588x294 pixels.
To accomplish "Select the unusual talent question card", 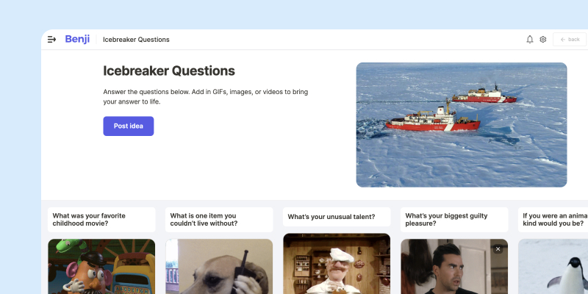I will [337, 217].
